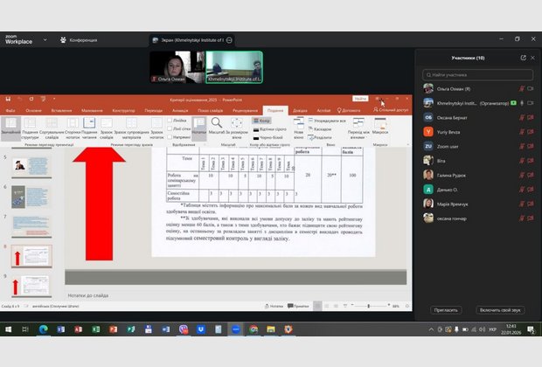This screenshot has height=367, width=542.
Task: Pop out the Zoom participants panel
Action: coord(524,58)
